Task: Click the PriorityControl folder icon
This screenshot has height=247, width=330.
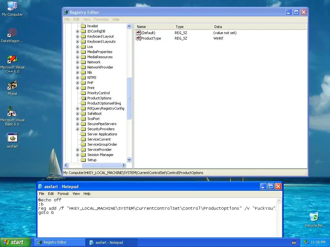Action: click(x=83, y=93)
